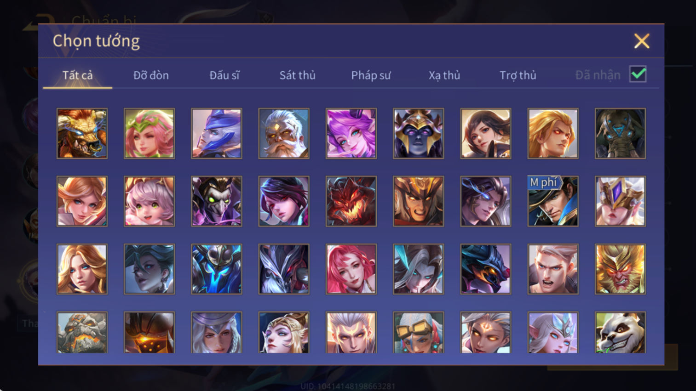
Task: Show the 'Pháp sư' hero category
Action: coord(371,75)
